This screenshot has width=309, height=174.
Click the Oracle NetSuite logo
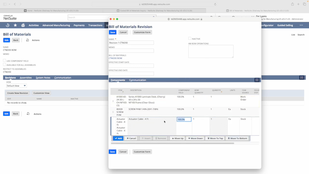[10, 17]
